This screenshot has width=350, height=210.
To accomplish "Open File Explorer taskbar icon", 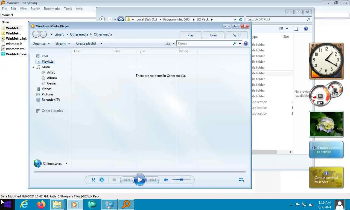I will click(57, 204).
